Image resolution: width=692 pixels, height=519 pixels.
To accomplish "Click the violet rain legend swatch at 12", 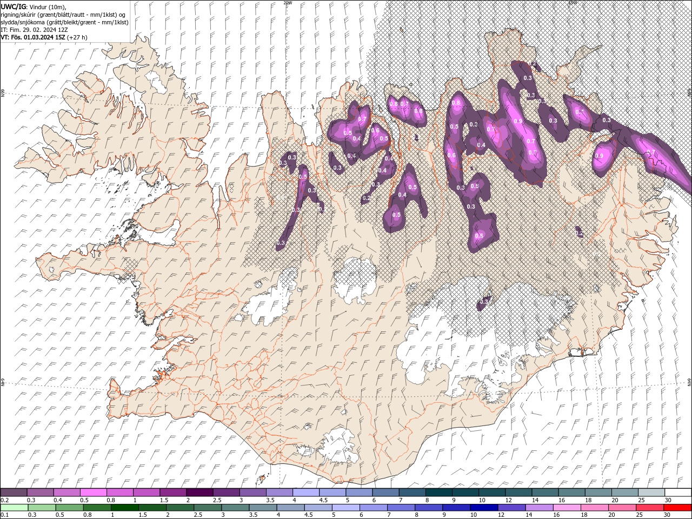I will click(511, 507).
